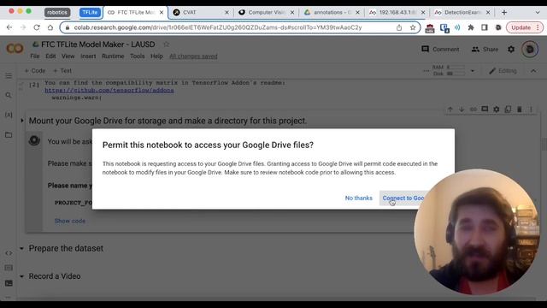Run the Mount Drive cell
This screenshot has height=308, width=547.
(34, 140)
